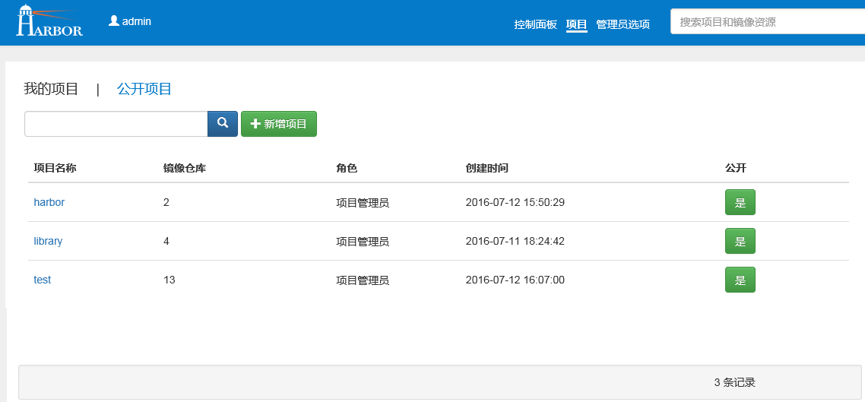Viewport: 865px width, 402px height.
Task: Click the 项目名称 column header
Action: tap(55, 168)
